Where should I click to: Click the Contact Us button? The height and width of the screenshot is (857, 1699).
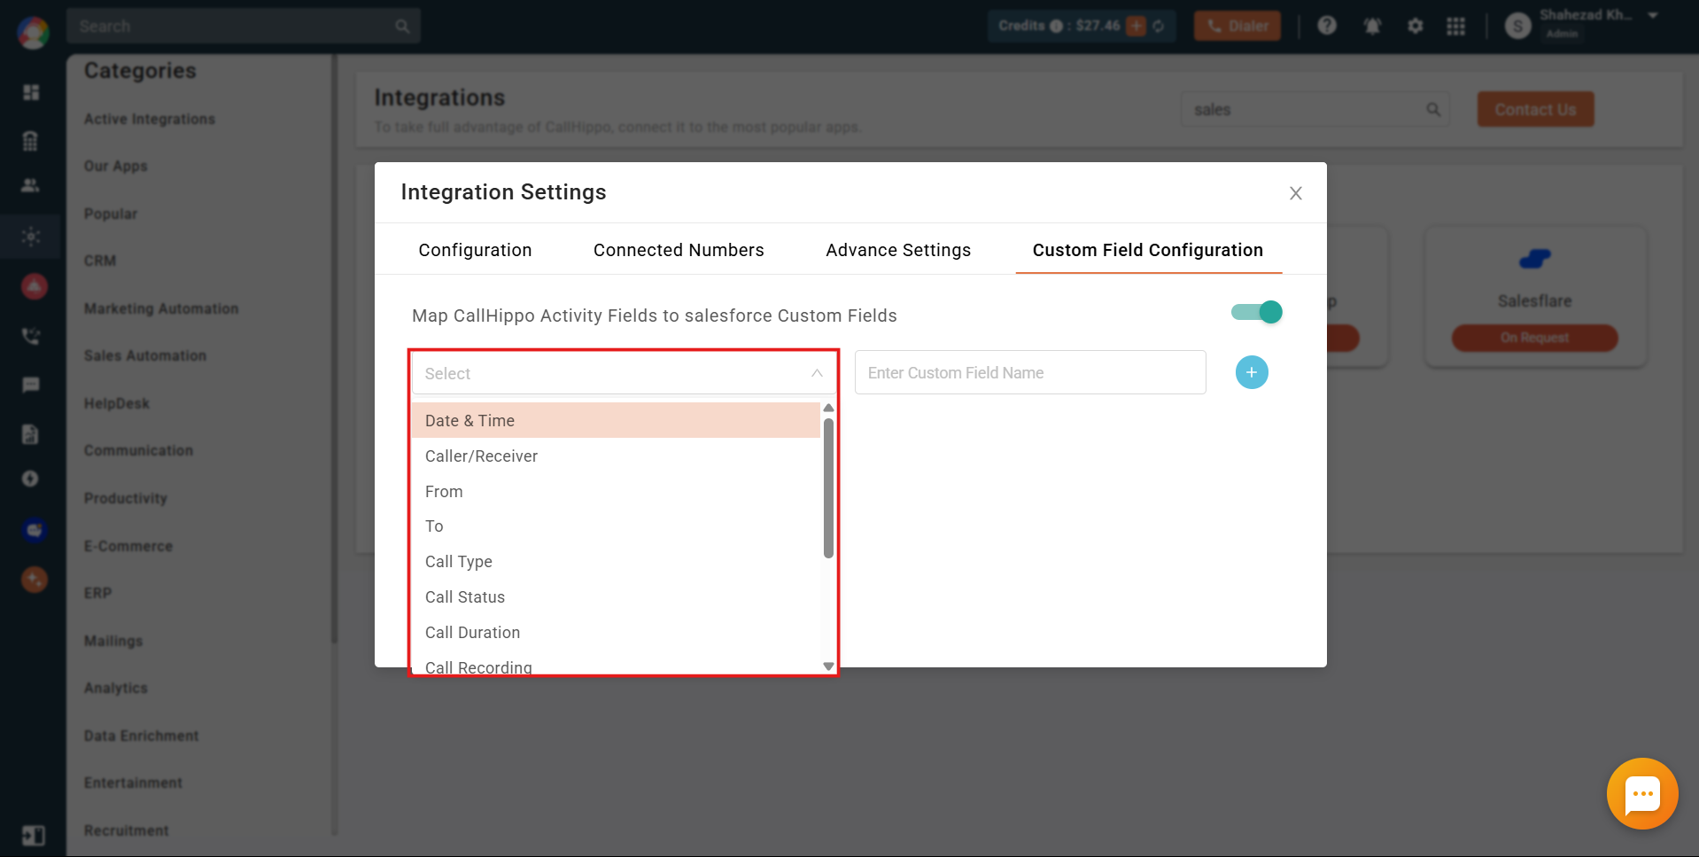click(1535, 109)
